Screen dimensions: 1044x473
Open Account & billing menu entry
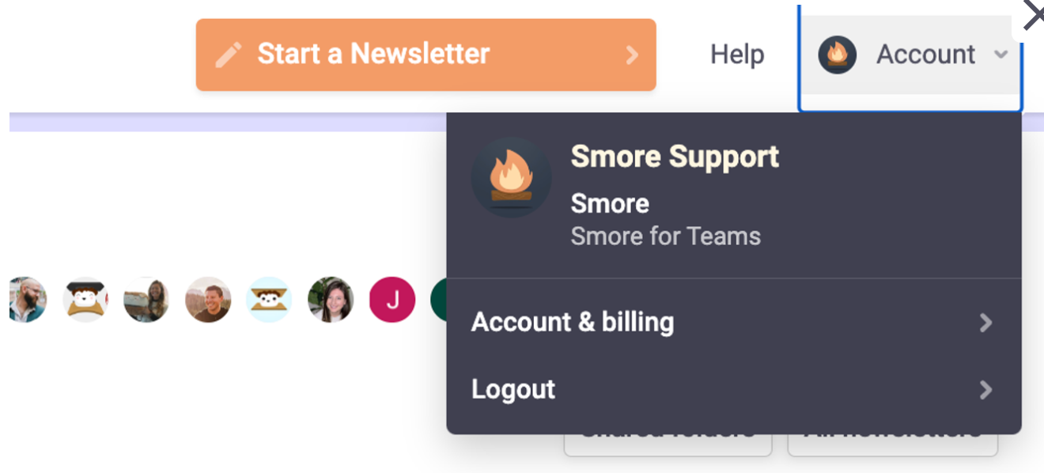click(x=734, y=323)
